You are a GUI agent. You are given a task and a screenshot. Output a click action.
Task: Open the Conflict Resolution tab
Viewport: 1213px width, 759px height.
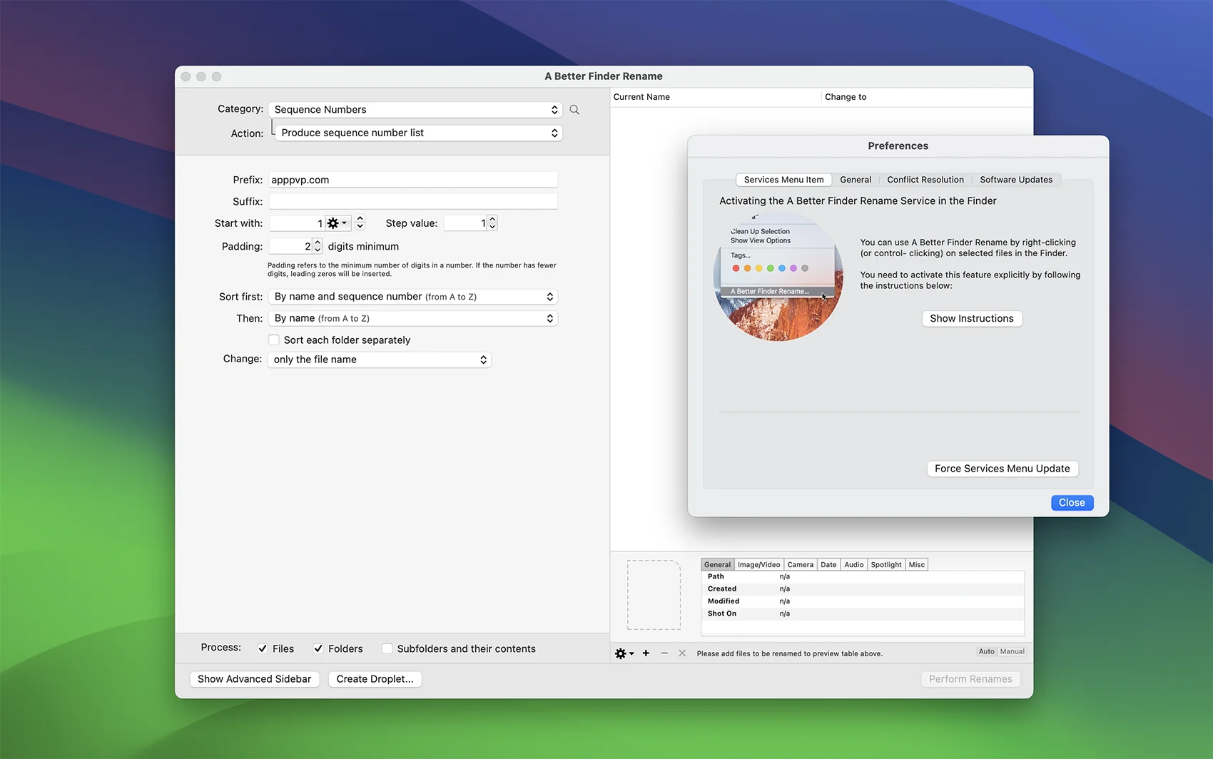[x=925, y=180]
